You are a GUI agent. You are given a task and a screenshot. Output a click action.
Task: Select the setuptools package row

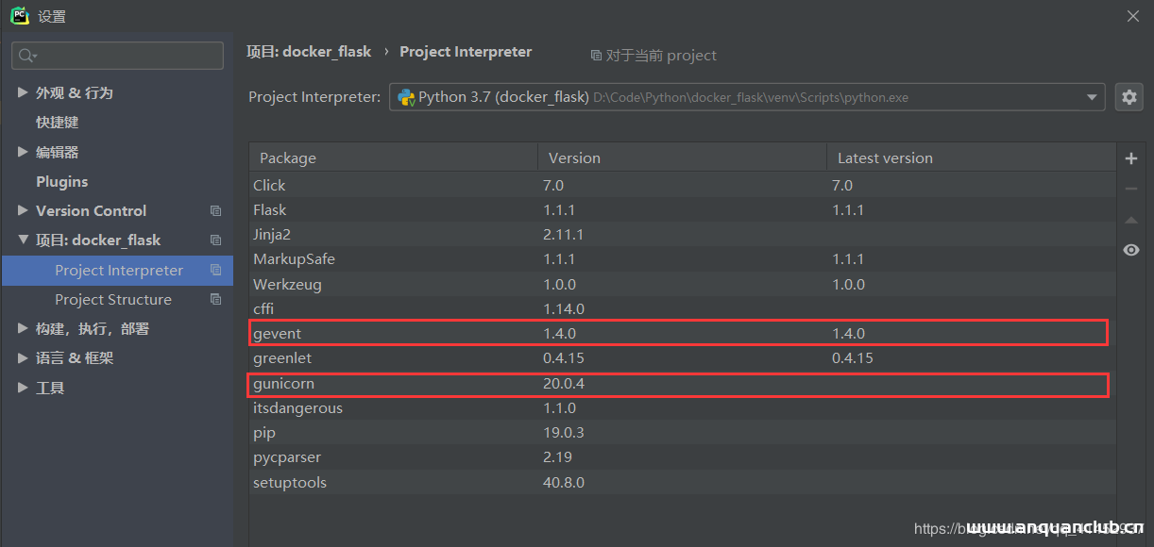pyautogui.click(x=682, y=482)
